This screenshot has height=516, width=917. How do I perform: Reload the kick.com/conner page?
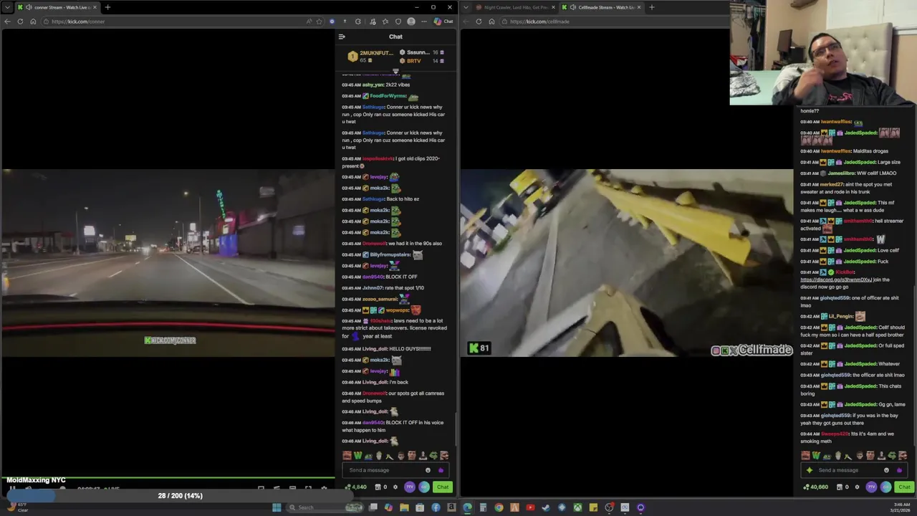click(x=20, y=21)
